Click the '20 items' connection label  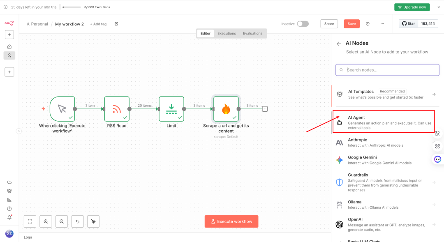coord(145,106)
